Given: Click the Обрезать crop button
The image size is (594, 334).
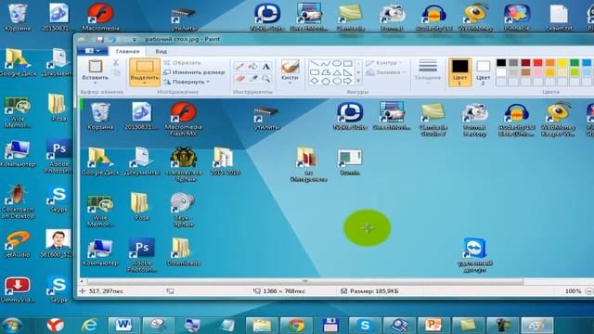Looking at the screenshot, I should coord(183,63).
